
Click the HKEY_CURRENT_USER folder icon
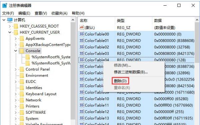(16, 32)
